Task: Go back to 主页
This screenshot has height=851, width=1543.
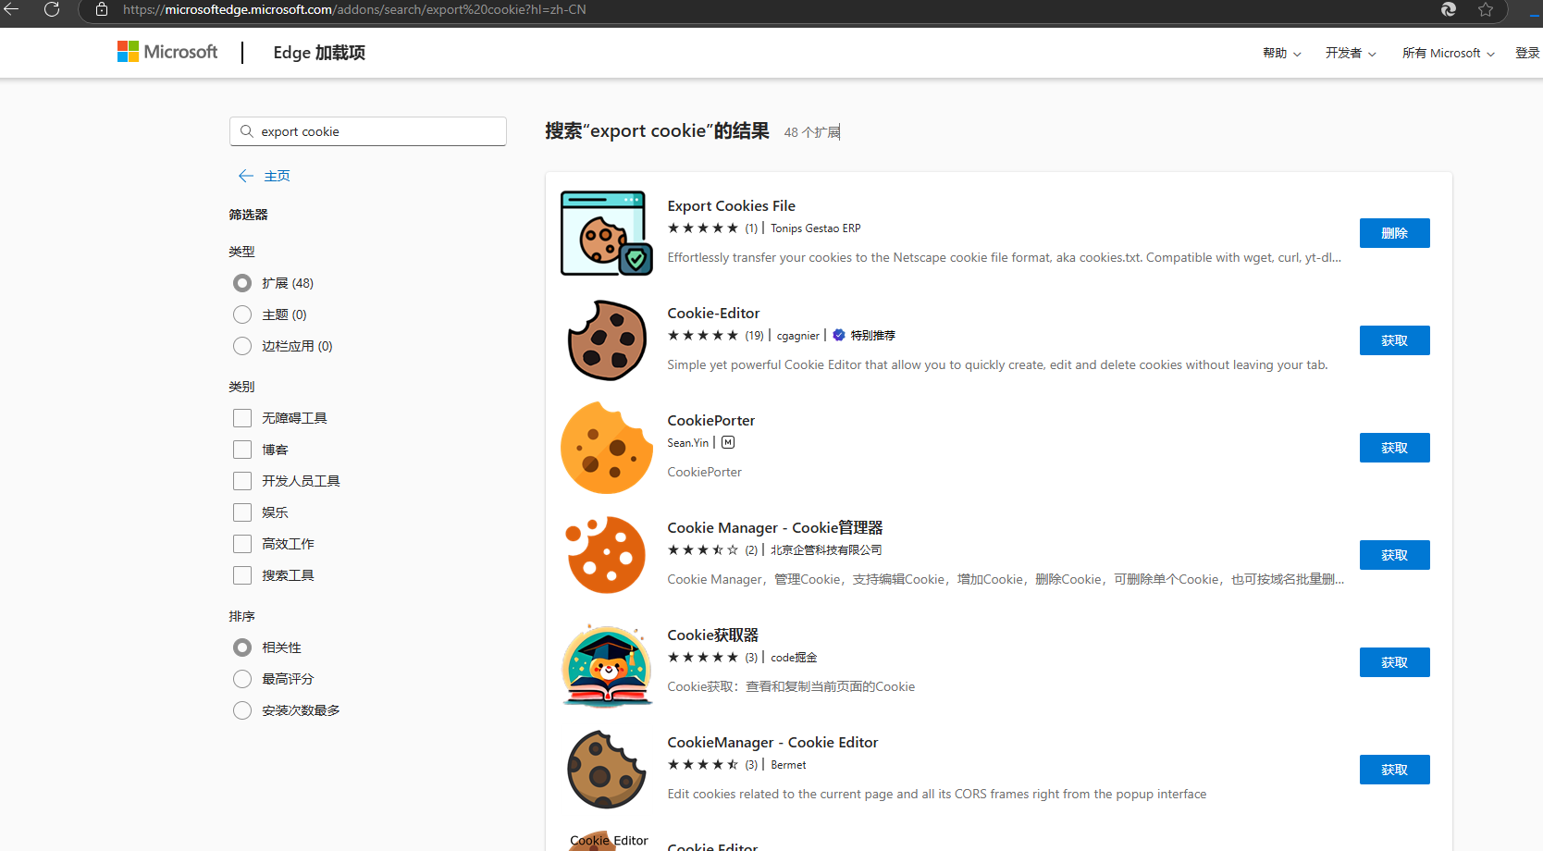Action: 277,176
